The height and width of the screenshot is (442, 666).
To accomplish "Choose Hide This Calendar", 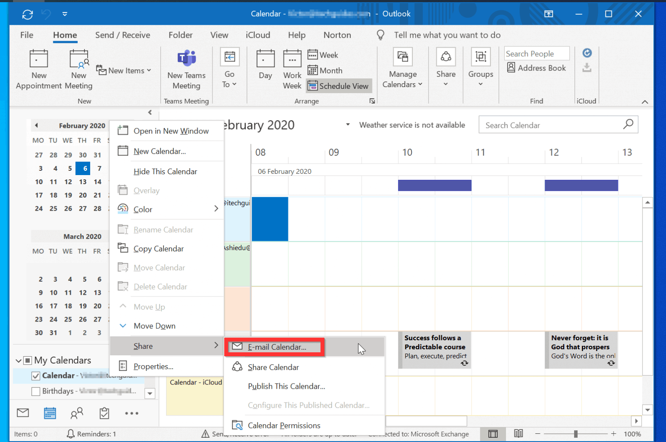I will 166,172.
